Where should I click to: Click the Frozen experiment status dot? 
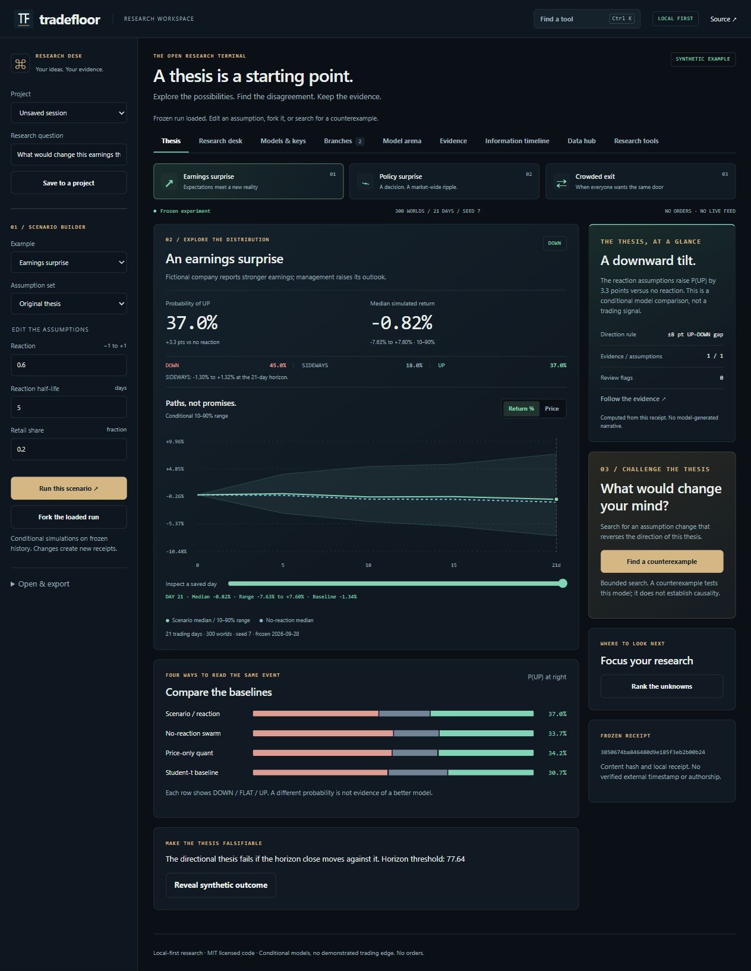pos(155,211)
